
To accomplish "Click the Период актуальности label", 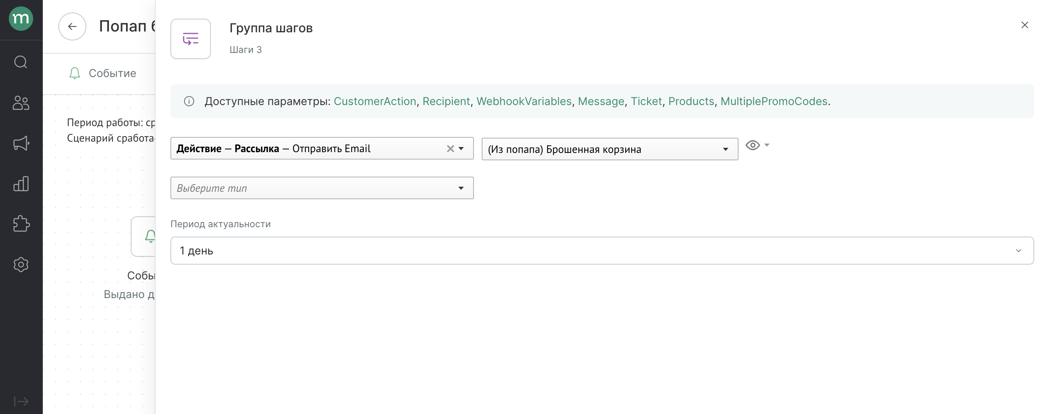I will [220, 224].
